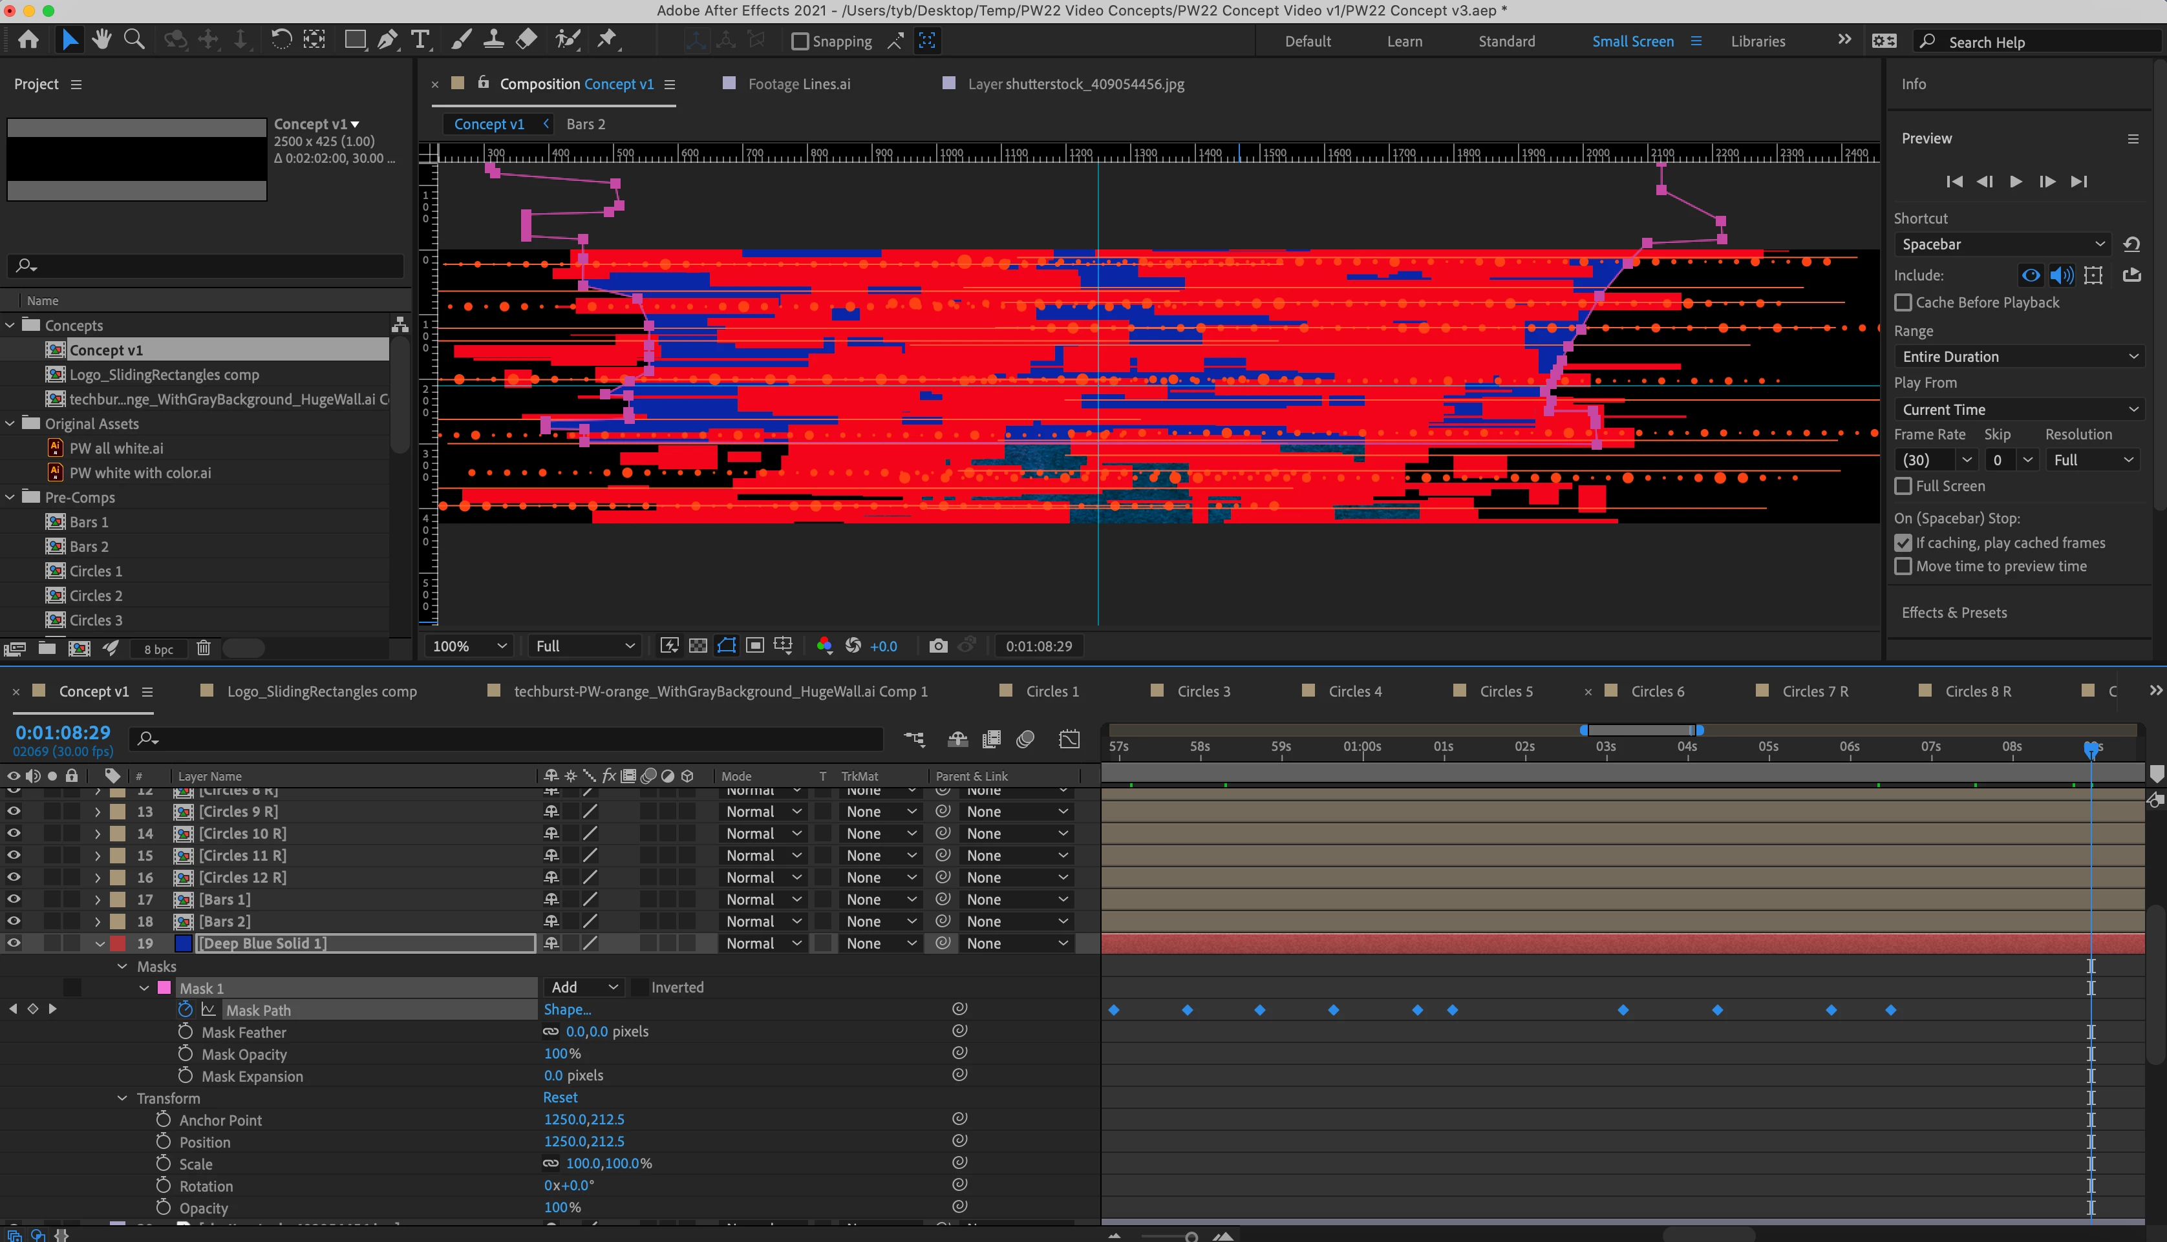Switch to the Standard workspace
The image size is (2167, 1242).
(1506, 41)
